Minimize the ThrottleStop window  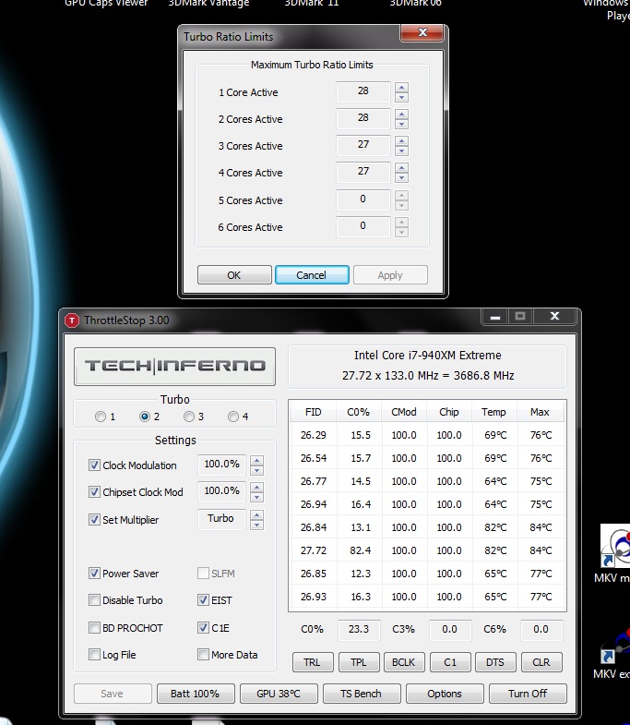pos(495,317)
